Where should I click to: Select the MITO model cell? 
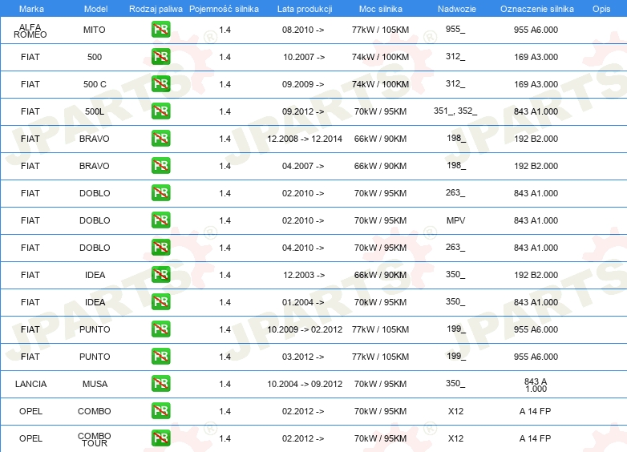[x=95, y=30]
